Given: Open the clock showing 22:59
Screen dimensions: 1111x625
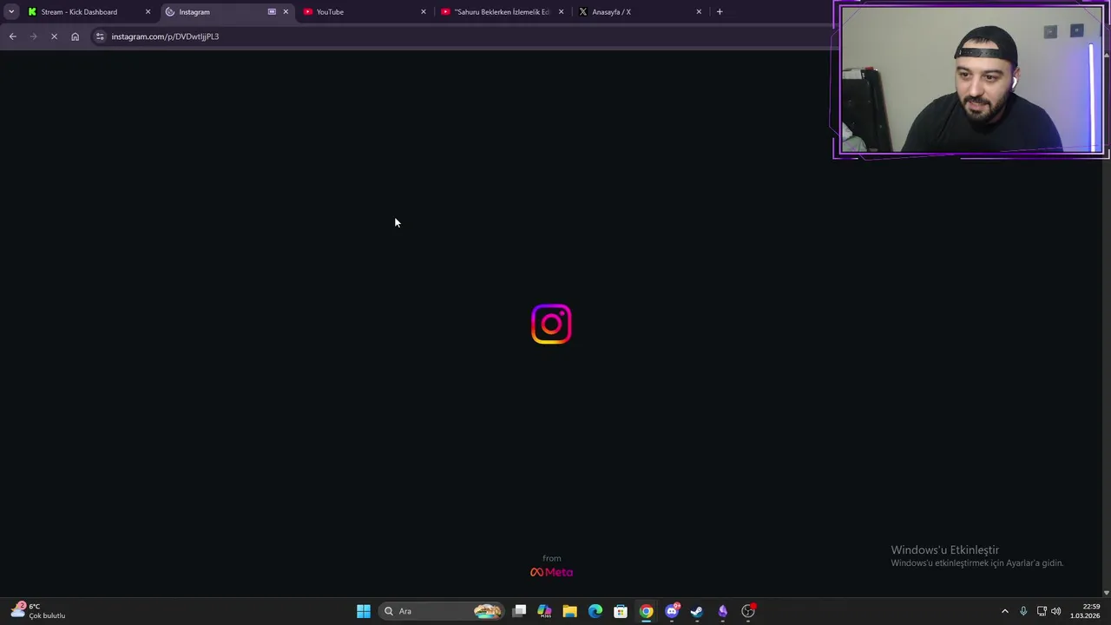Looking at the screenshot, I should click(1085, 611).
